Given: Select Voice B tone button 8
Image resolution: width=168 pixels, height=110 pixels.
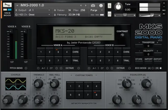Looking at the screenshot, I should coord(118,61).
